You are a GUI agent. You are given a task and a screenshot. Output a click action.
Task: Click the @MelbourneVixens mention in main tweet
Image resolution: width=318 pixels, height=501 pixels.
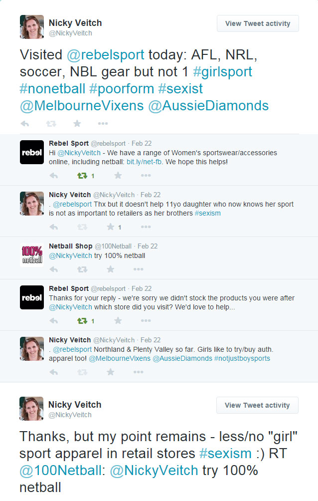coord(82,105)
